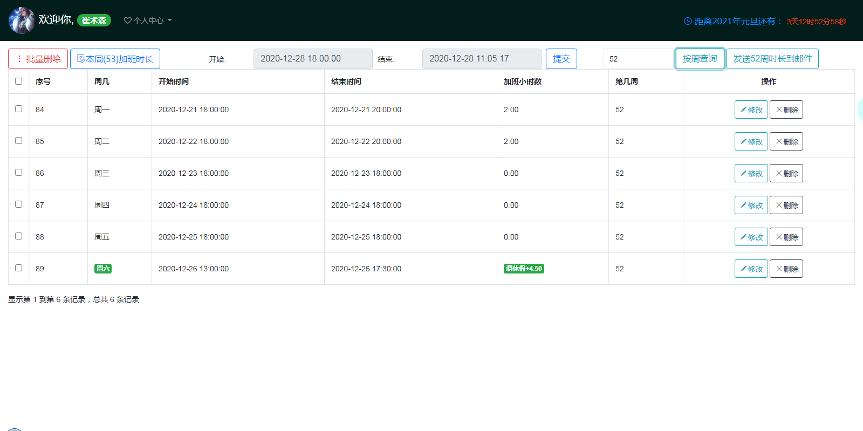Edit row 88 with 修改 button
This screenshot has height=431, width=863.
751,237
